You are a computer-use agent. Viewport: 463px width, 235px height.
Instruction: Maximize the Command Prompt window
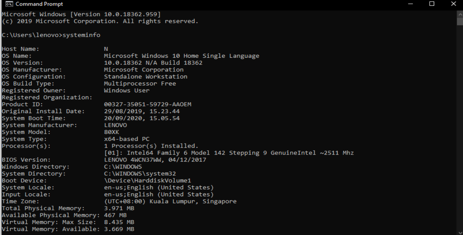(432, 4)
